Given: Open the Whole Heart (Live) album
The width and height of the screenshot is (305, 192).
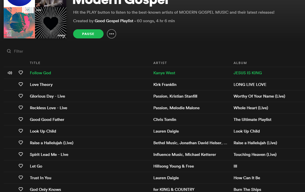Looking at the screenshot, I should [x=251, y=108].
